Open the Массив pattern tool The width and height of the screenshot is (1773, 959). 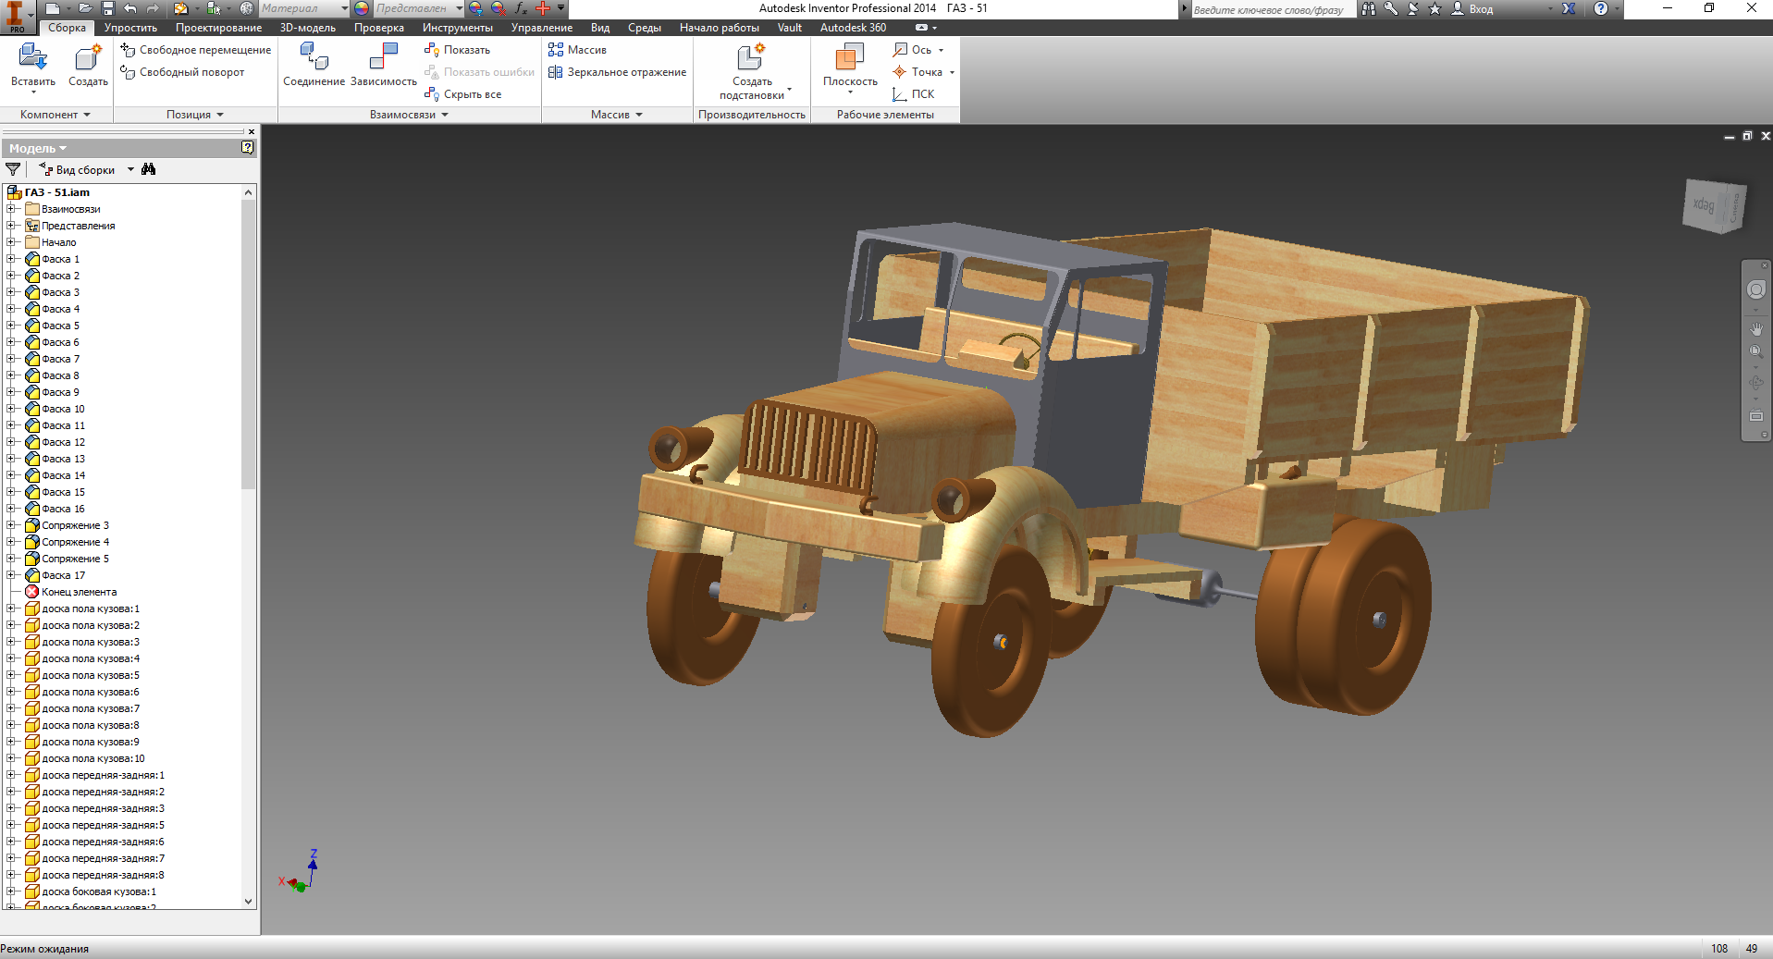[577, 50]
